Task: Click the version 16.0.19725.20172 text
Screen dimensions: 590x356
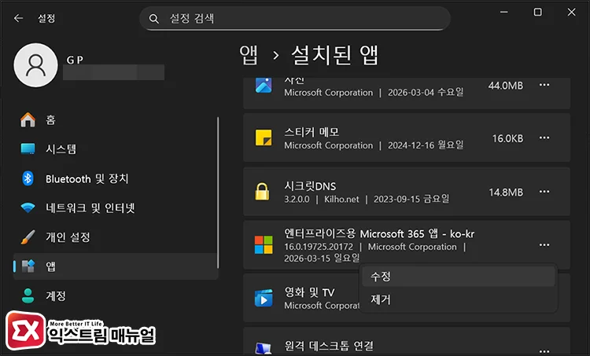Action: pyautogui.click(x=319, y=247)
